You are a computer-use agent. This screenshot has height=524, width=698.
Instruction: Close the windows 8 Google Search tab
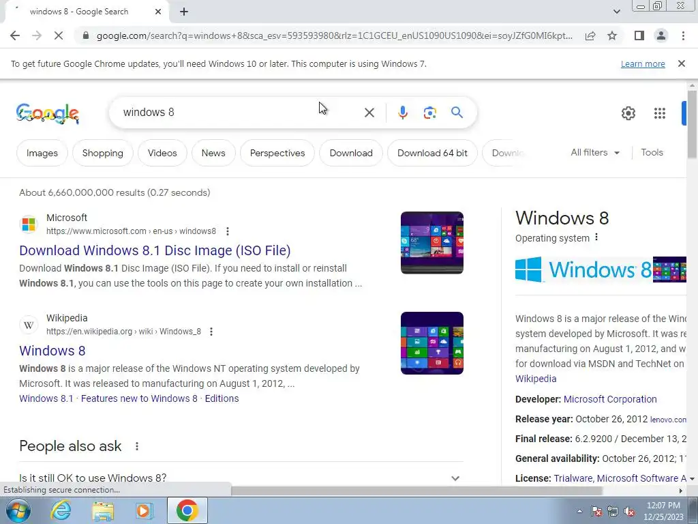[158, 12]
